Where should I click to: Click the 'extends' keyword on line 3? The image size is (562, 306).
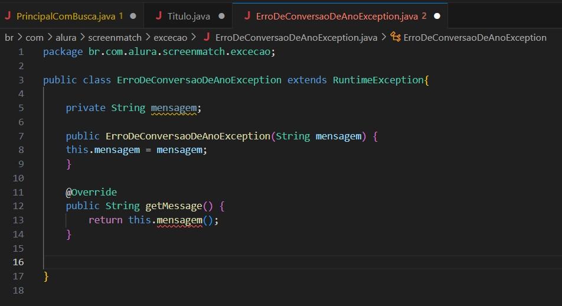coord(307,80)
